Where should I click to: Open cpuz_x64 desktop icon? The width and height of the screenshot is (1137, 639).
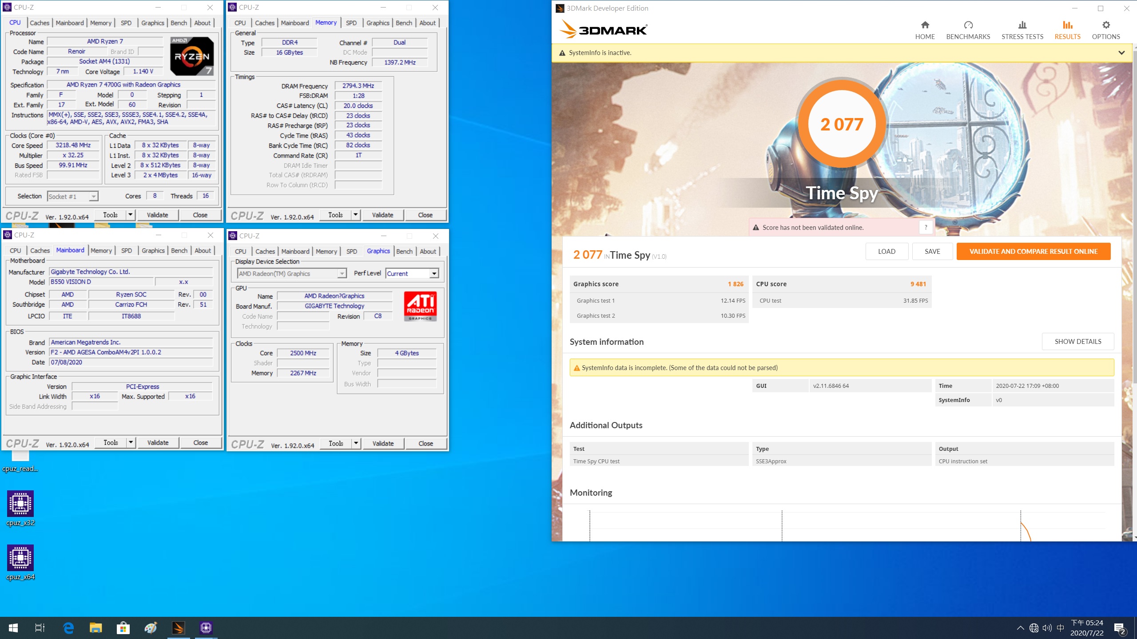[20, 563]
